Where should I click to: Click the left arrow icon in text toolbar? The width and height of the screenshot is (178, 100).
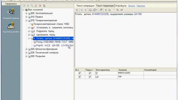(81, 10)
